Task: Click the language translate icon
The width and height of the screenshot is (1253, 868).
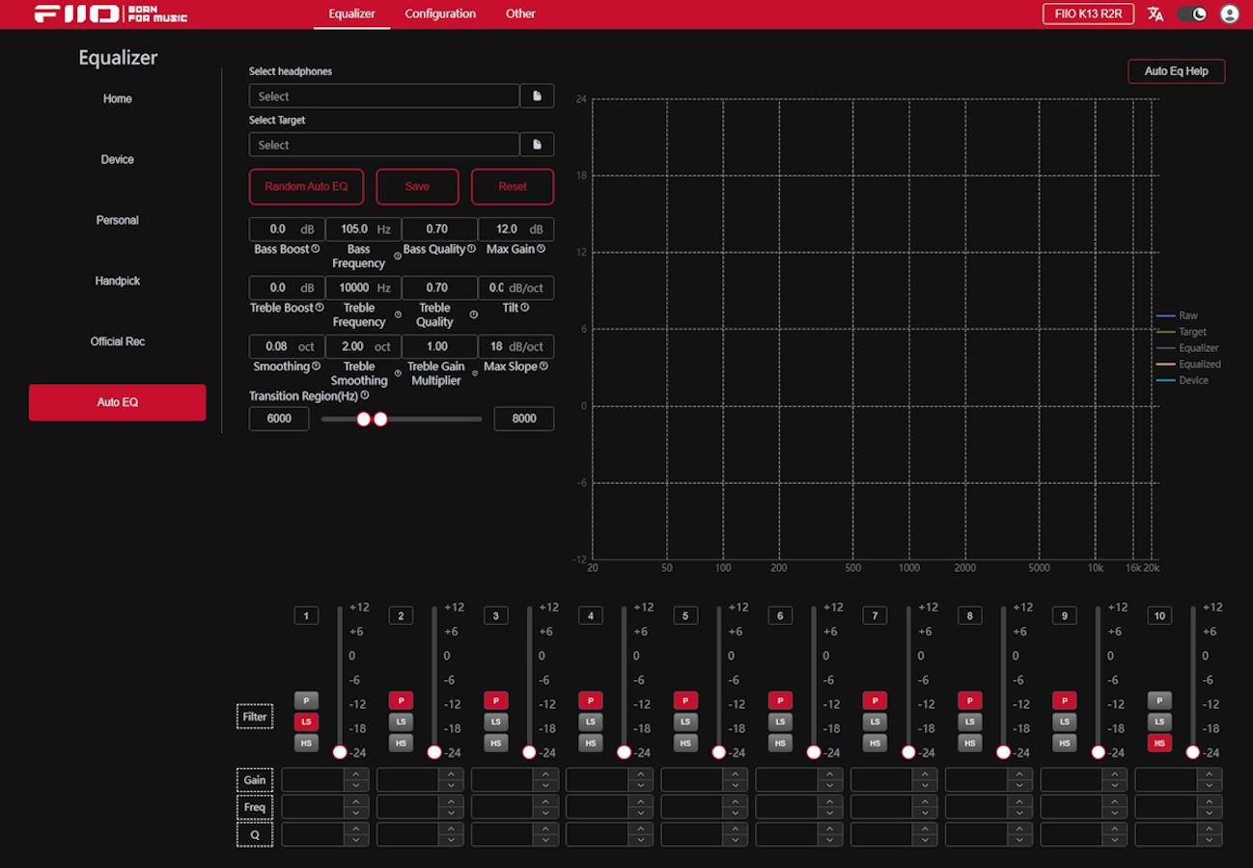Action: point(1156,14)
